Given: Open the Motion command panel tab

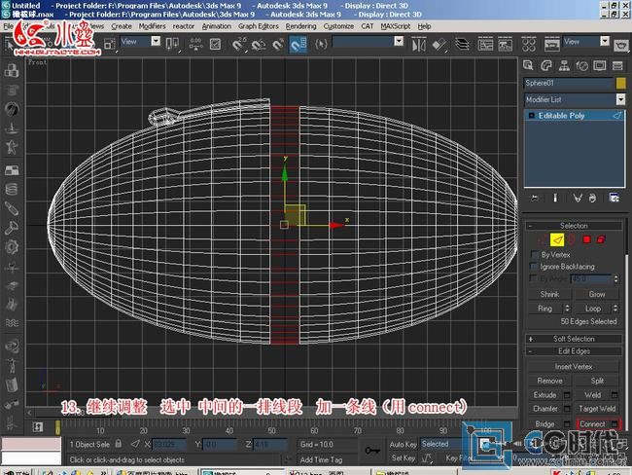Looking at the screenshot, I should point(582,65).
